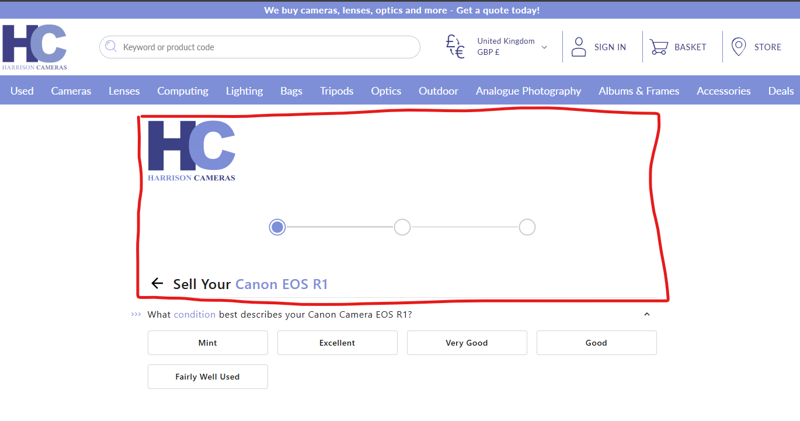Open the Albums & Frames menu
This screenshot has width=800, height=421.
[x=639, y=91]
